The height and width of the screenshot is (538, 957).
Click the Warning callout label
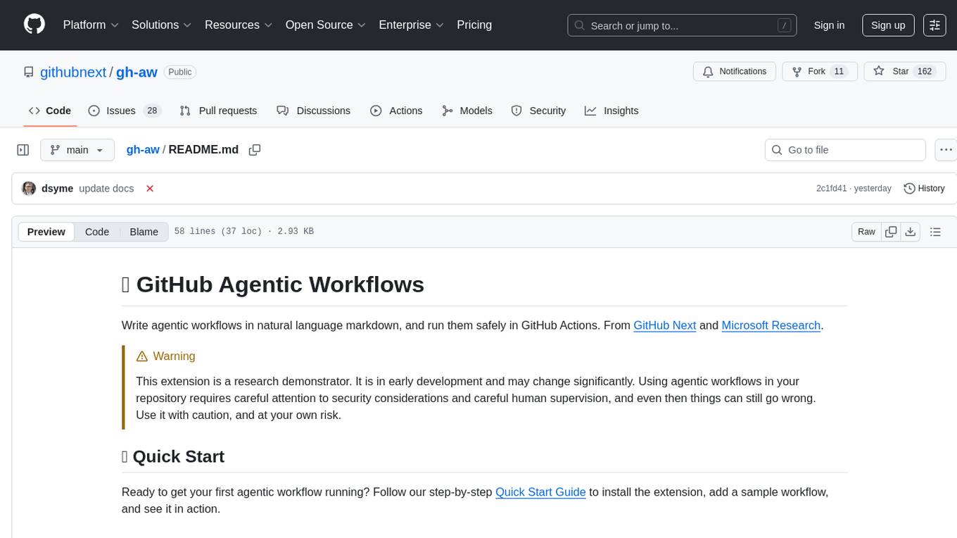coord(166,356)
